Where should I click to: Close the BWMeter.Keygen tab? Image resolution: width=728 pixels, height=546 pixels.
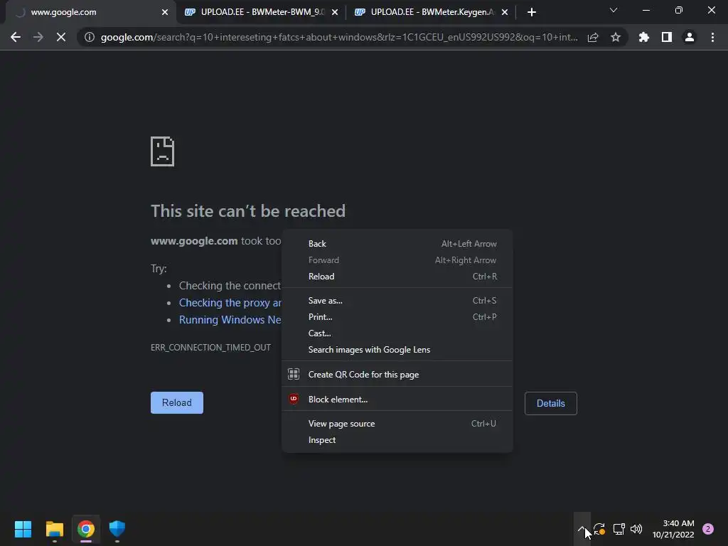(x=505, y=12)
